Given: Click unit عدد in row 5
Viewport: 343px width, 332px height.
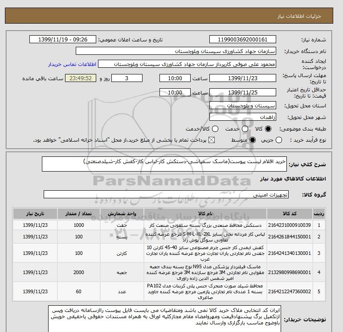Looking at the screenshot, I should (122, 292).
